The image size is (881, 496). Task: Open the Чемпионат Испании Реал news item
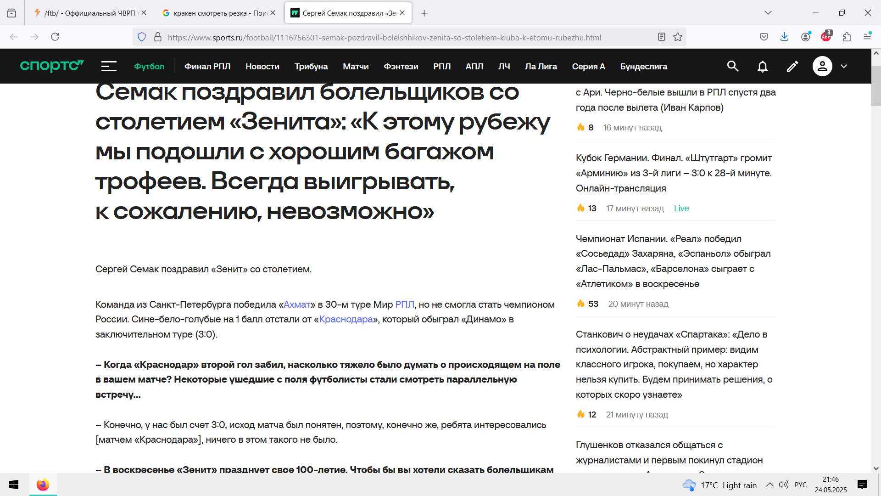673,261
